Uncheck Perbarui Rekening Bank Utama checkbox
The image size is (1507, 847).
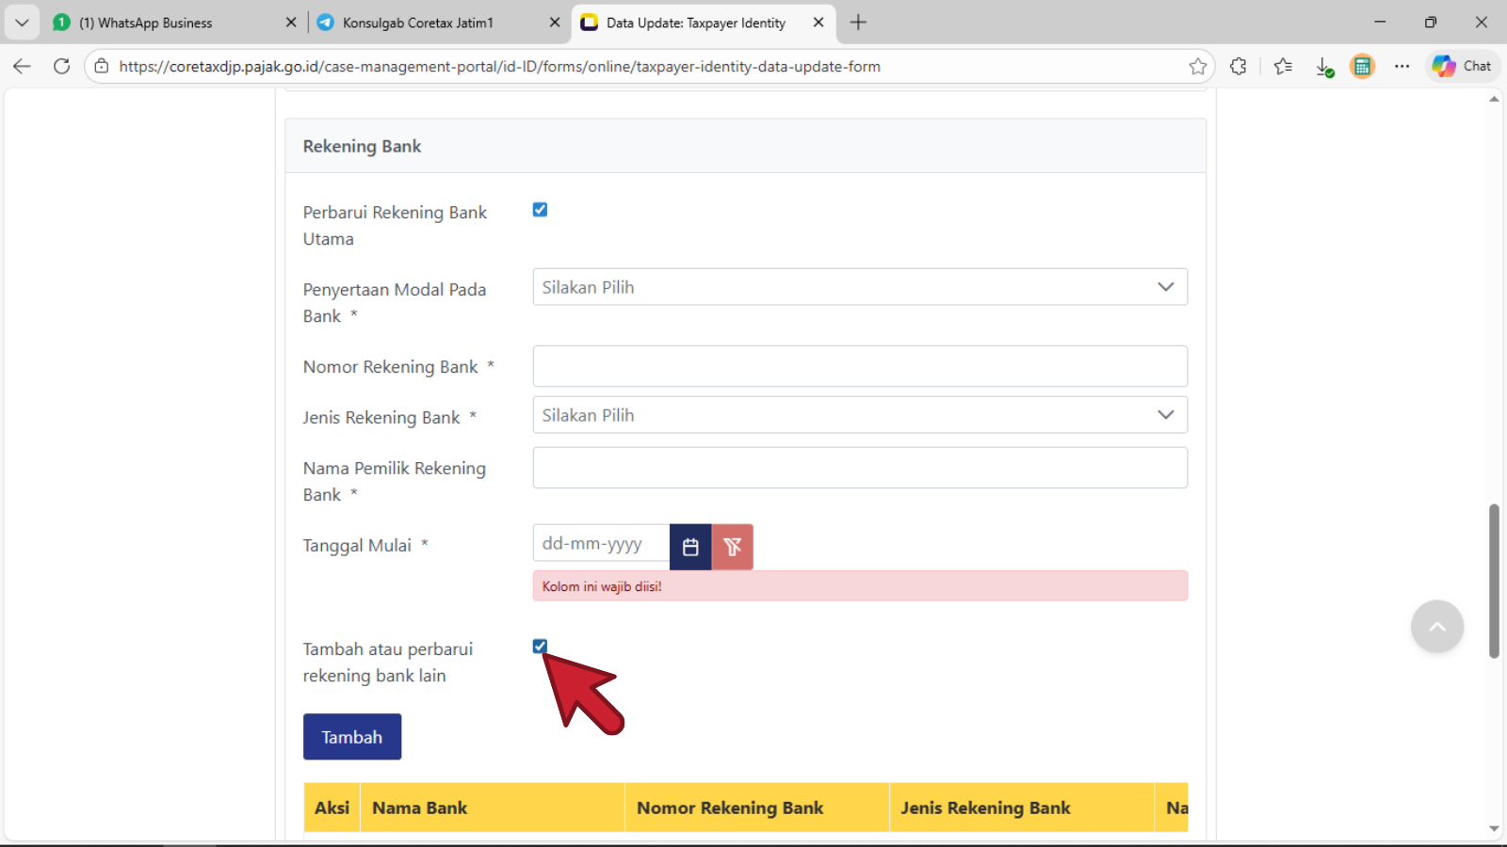click(540, 210)
